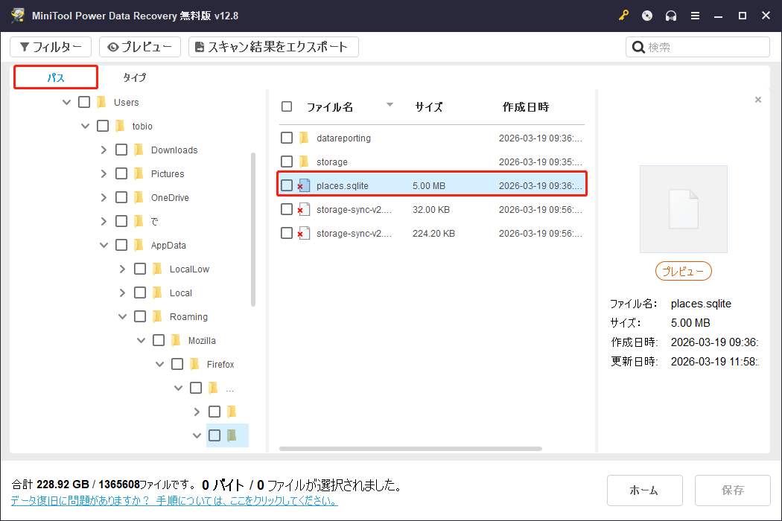Expand the Downloads folder

104,150
